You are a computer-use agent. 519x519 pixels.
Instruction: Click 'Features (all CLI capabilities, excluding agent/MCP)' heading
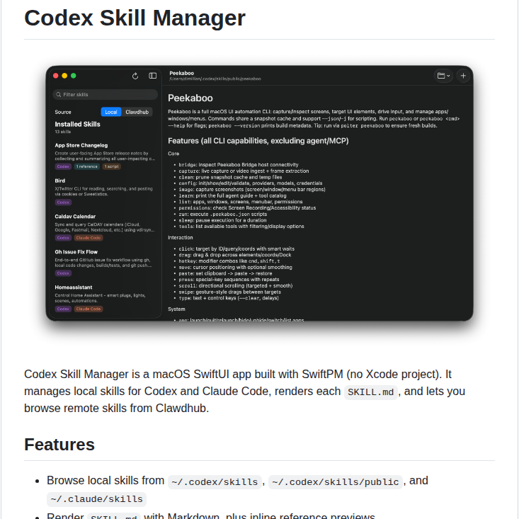258,141
